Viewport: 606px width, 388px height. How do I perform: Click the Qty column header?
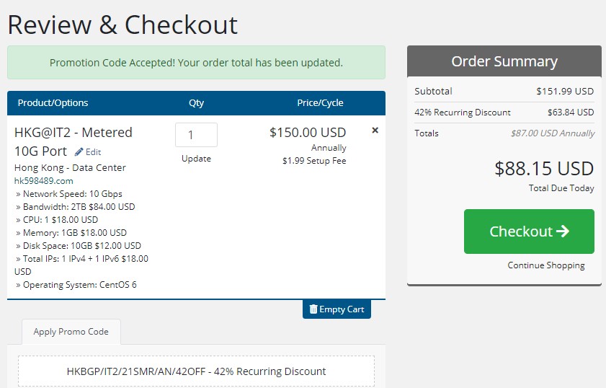196,103
